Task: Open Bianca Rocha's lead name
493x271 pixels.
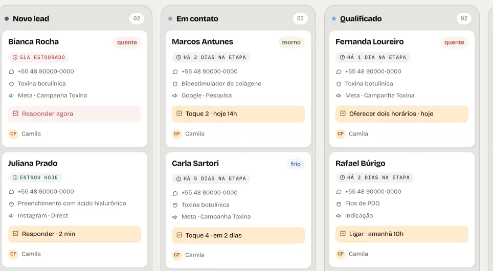Action: point(33,42)
